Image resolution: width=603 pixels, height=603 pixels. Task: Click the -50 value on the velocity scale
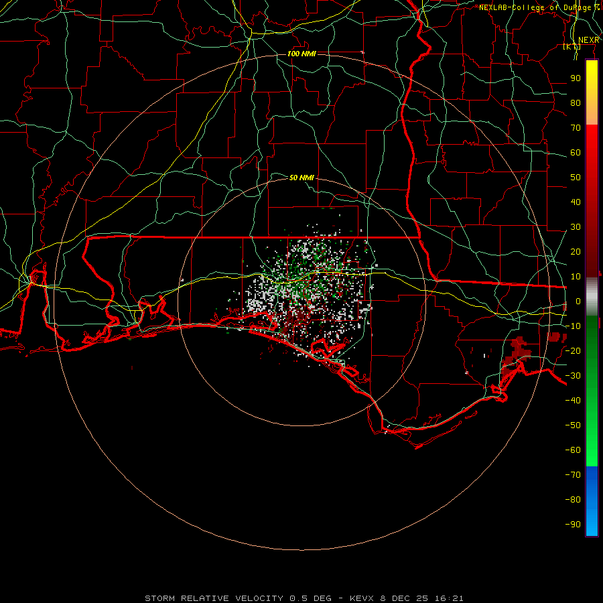tap(573, 425)
